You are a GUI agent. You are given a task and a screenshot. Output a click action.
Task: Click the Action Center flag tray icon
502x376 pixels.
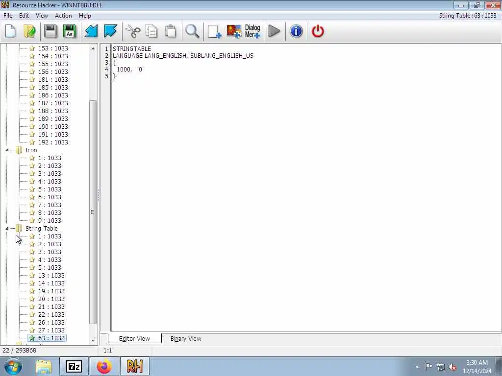pyautogui.click(x=428, y=366)
